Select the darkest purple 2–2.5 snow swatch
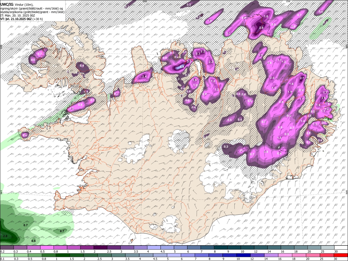 (100, 248)
